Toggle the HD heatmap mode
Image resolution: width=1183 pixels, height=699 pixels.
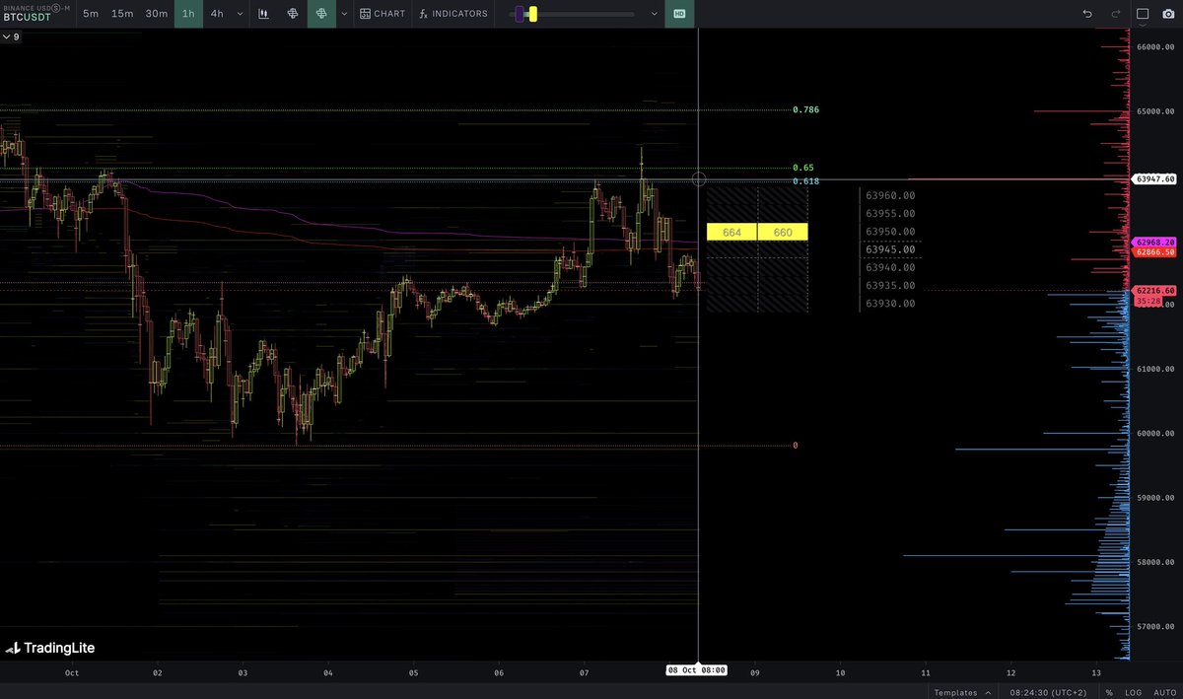(679, 14)
